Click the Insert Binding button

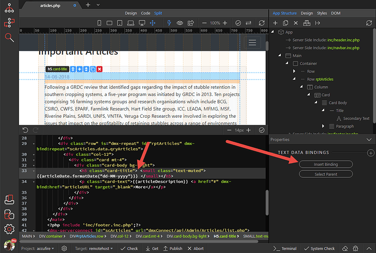click(x=326, y=164)
